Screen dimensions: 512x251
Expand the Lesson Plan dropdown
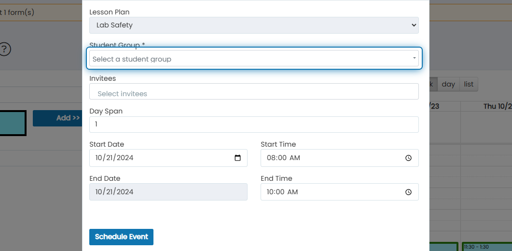pos(254,25)
